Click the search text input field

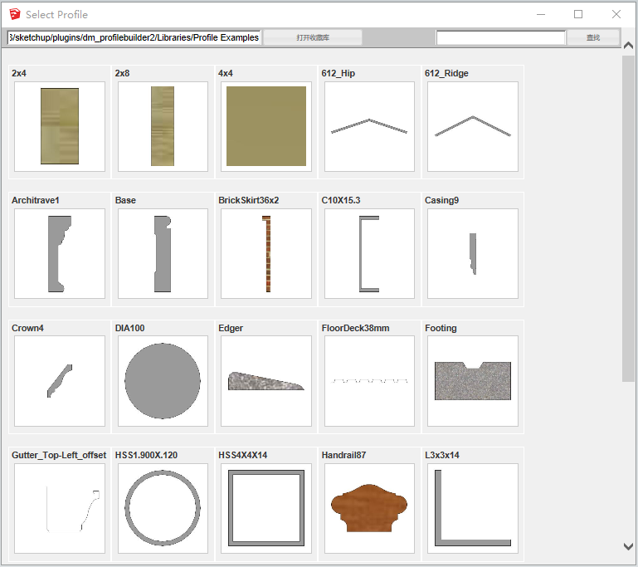[500, 37]
